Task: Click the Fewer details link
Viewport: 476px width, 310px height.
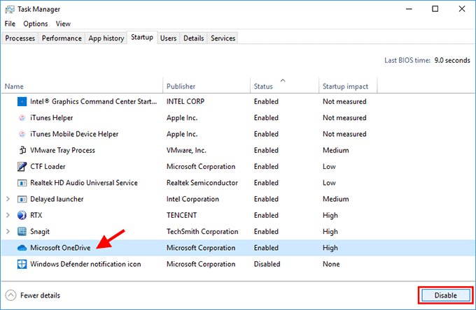Action: 40,295
